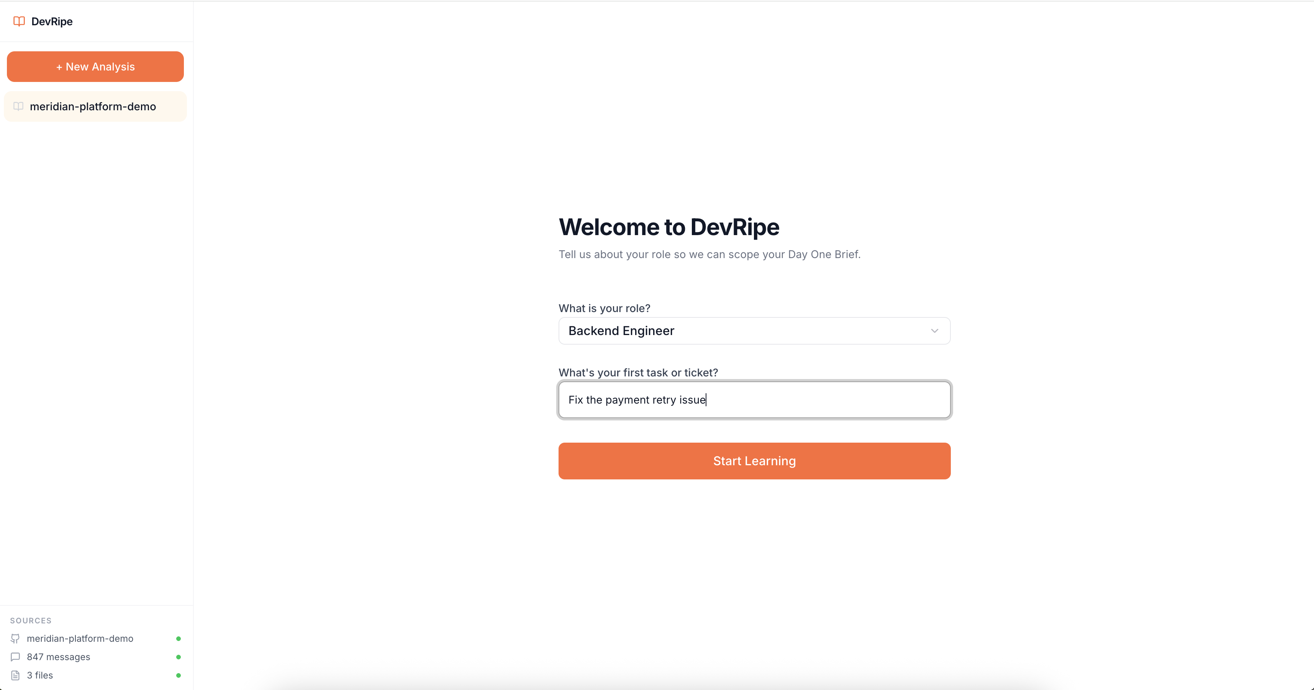Click green status dot for meridian-platform-demo source

[x=179, y=638]
